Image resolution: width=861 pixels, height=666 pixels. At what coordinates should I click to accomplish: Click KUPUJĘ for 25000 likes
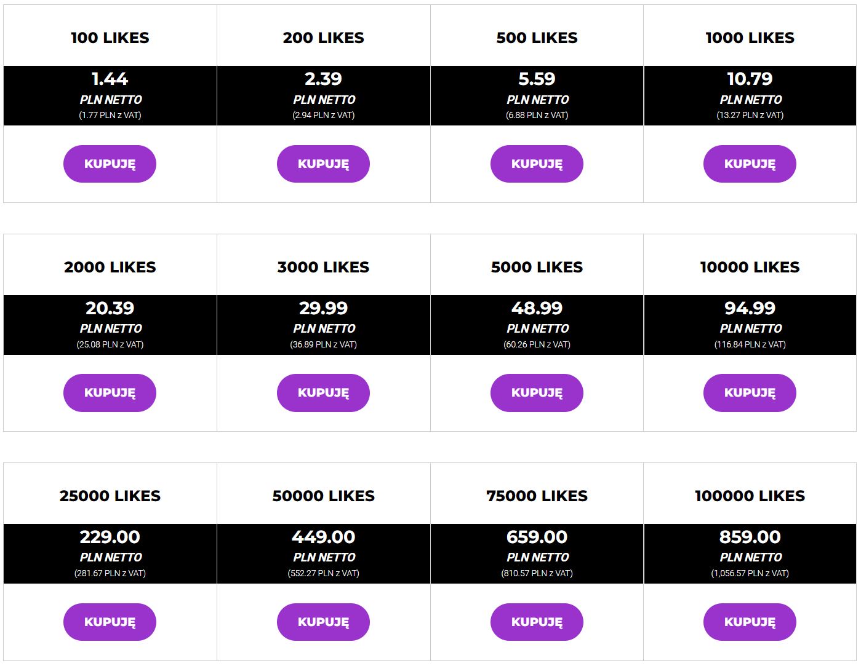pos(110,622)
